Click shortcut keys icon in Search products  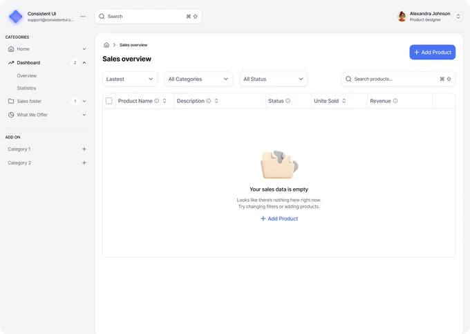[x=445, y=79]
